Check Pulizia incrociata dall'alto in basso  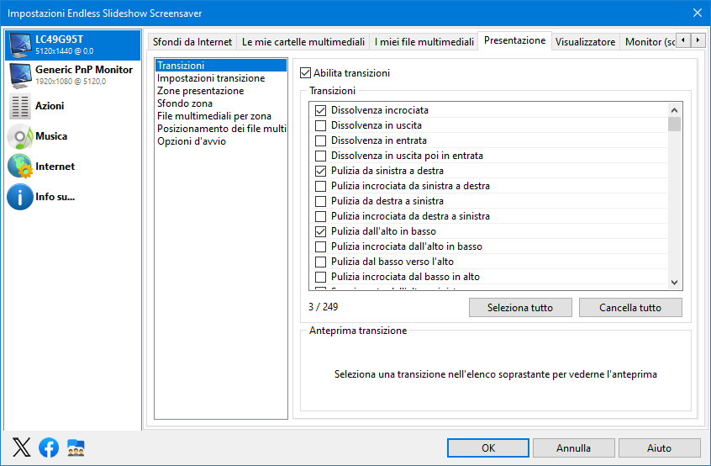pos(320,246)
